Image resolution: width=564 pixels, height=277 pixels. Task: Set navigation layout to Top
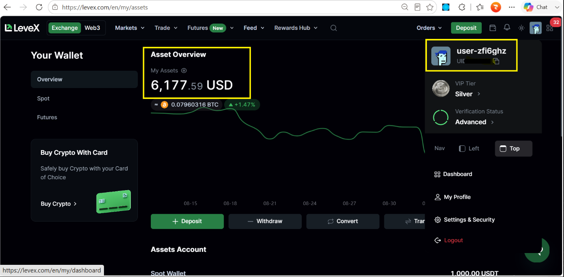514,149
